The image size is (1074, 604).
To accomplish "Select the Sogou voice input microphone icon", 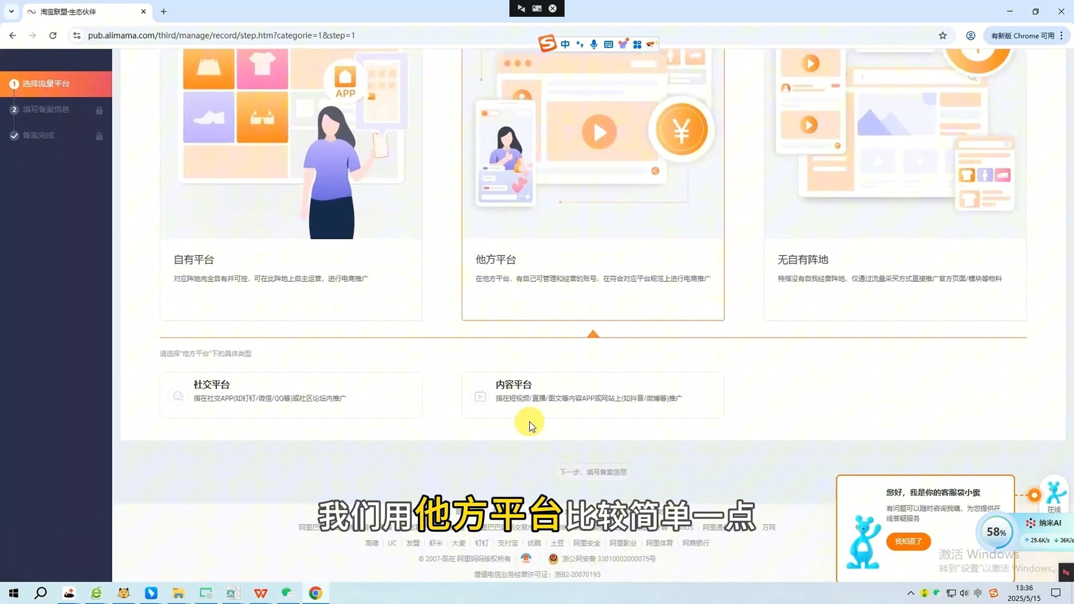I will point(593,44).
